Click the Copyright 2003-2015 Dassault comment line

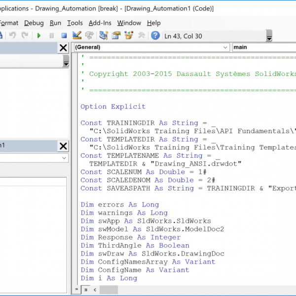pyautogui.click(x=192, y=74)
